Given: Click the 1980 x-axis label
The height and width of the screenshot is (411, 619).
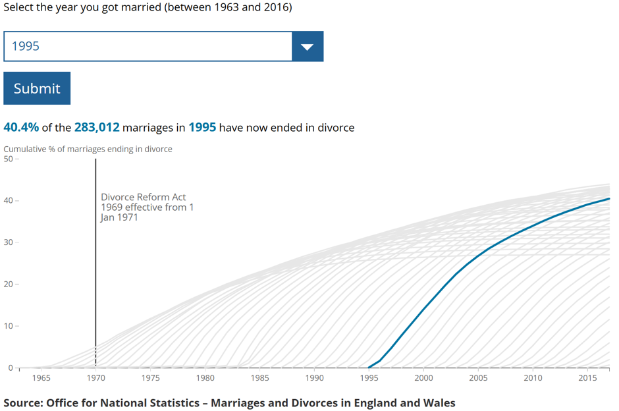Looking at the screenshot, I should [x=205, y=378].
